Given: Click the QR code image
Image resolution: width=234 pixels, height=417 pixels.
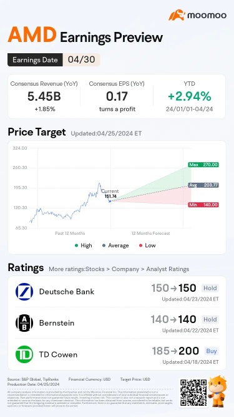Looking at the screenshot, I should pos(193,393).
